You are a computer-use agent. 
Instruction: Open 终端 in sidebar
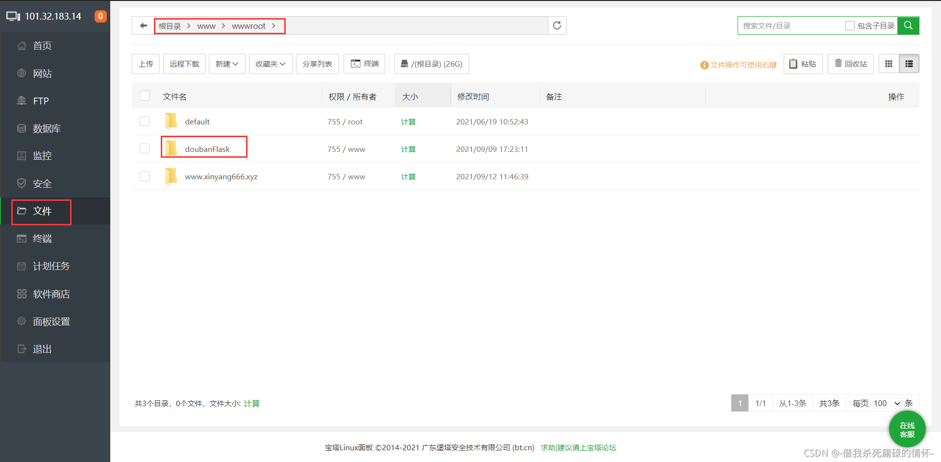click(x=55, y=239)
